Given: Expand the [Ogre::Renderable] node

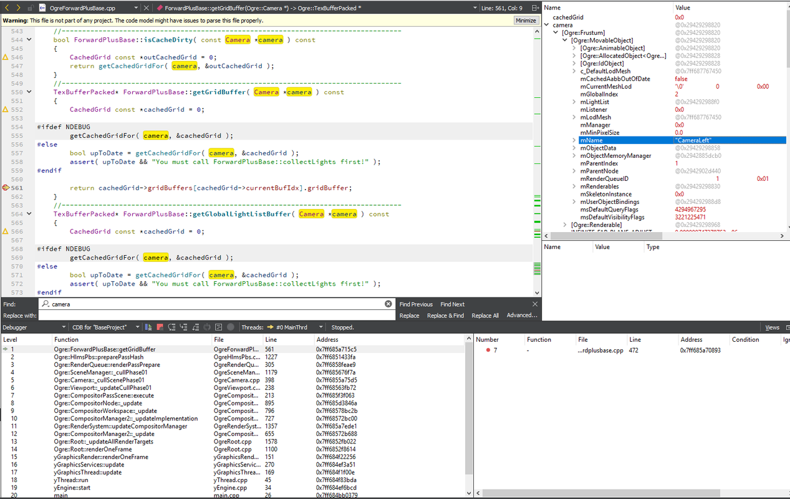Looking at the screenshot, I should click(565, 225).
